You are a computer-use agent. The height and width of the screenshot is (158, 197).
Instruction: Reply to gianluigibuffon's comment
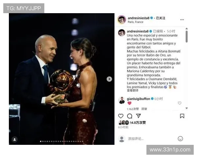(144, 109)
